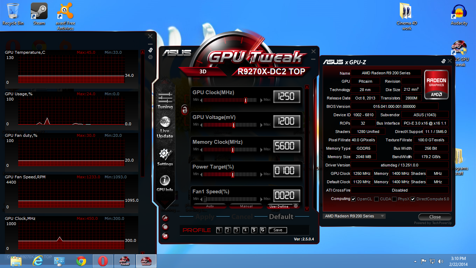
Task: Click the GPU-Z window link chain icon
Action: pos(443,61)
